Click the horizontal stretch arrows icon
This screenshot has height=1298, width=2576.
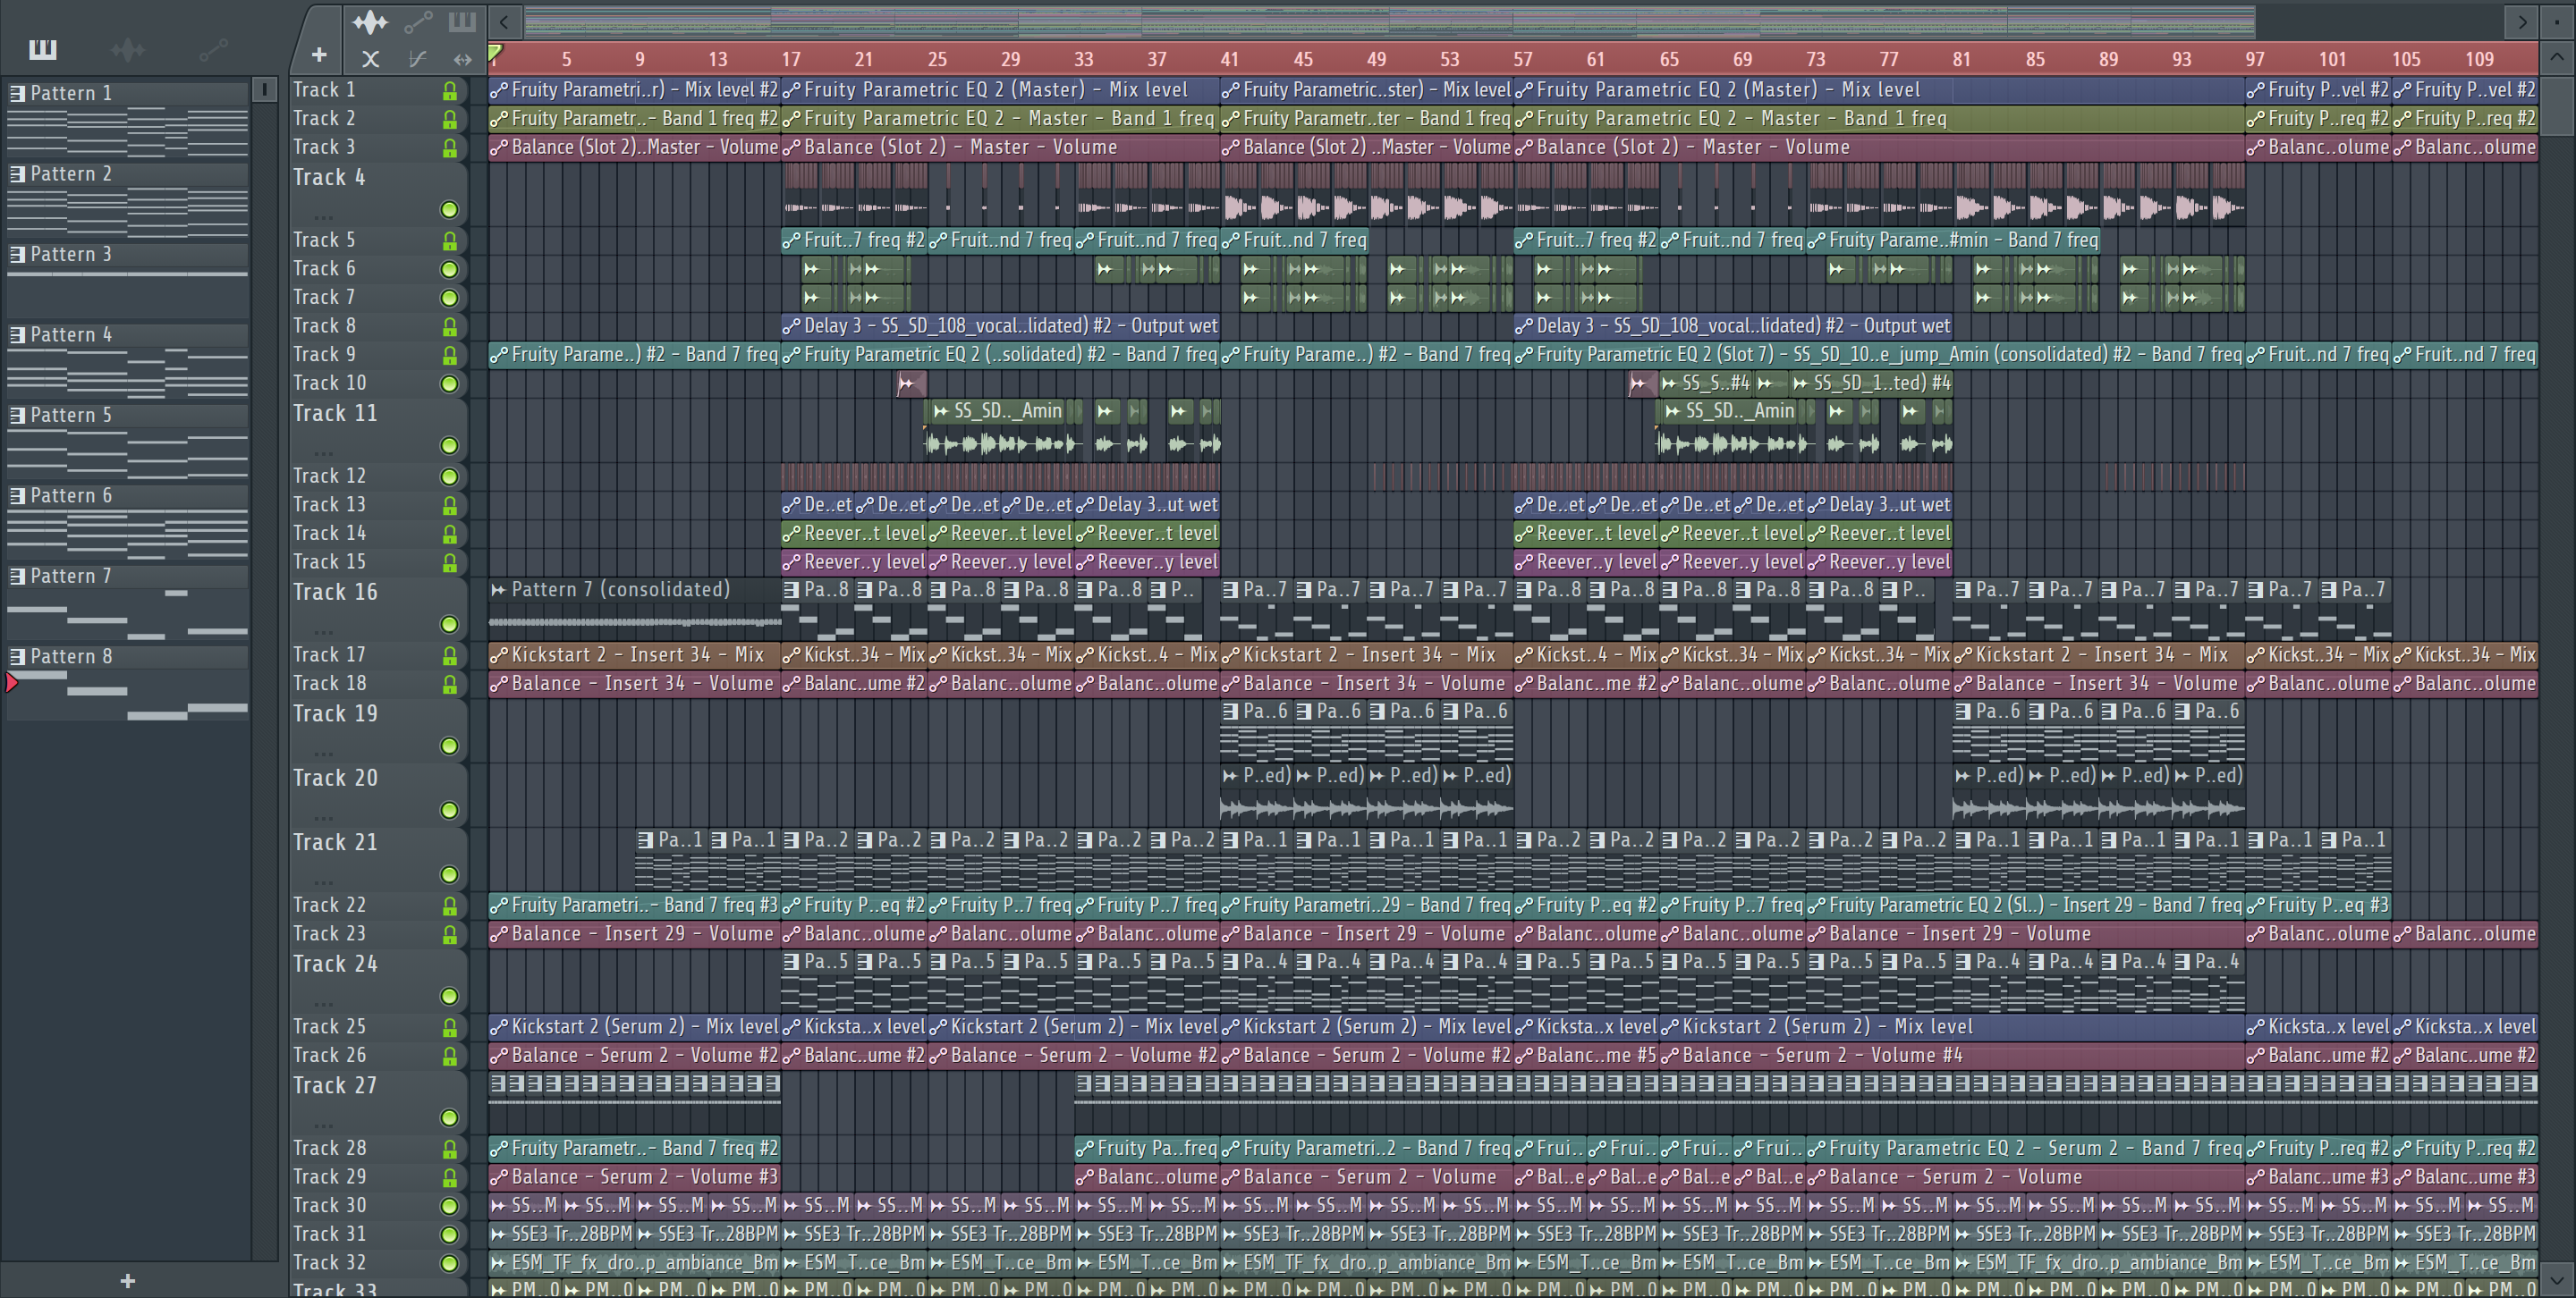[x=462, y=59]
